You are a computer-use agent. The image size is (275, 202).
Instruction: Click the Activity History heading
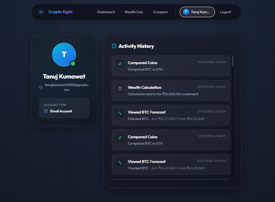136,46
